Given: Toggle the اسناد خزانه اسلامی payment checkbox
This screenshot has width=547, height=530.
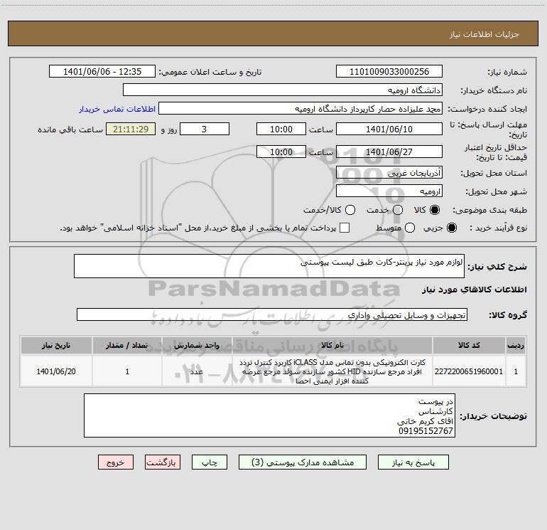Looking at the screenshot, I should coord(345,228).
